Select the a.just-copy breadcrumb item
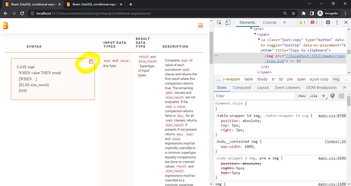Viewport: 351px width, 186px height. click(319, 79)
